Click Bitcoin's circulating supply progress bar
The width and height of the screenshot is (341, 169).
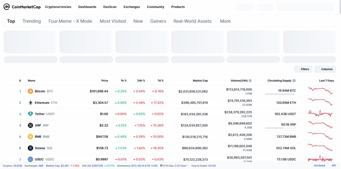pos(280,94)
